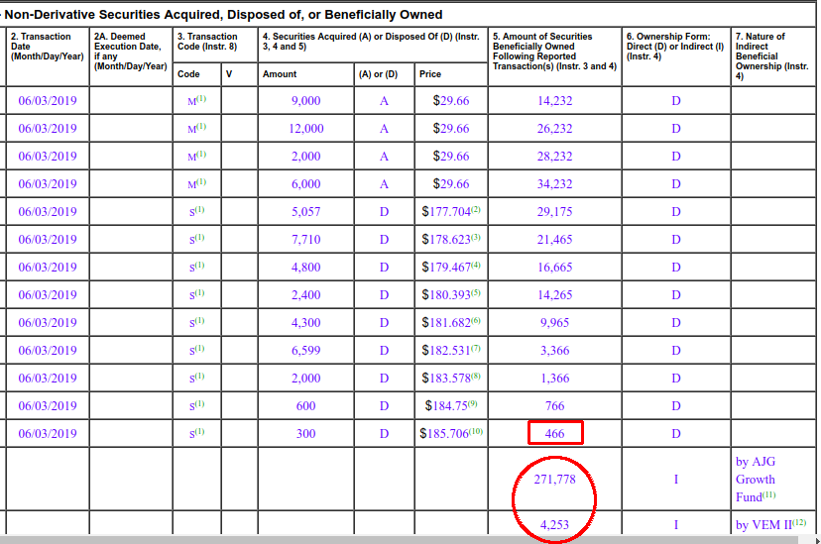Open footnote (6) next to price $181.682
This screenshot has width=821, height=544.
pyautogui.click(x=475, y=320)
